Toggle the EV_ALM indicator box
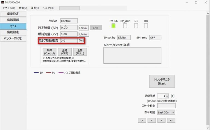Image resolution: width=210 pixels, height=130 pixels. tap(125, 26)
